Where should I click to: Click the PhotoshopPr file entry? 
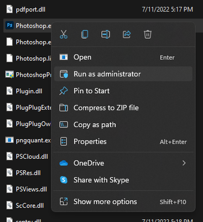click(33, 75)
